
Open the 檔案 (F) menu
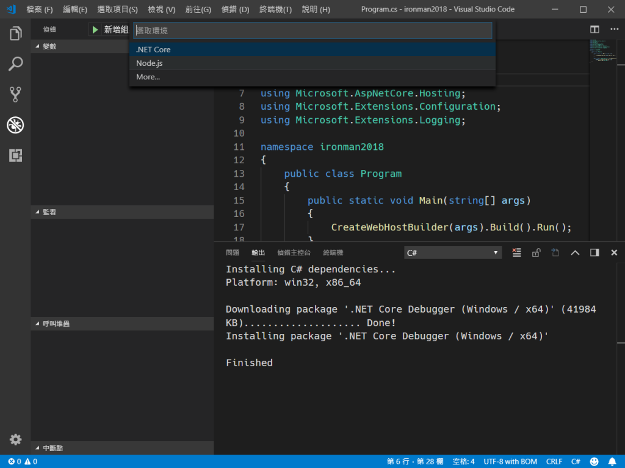(x=40, y=9)
